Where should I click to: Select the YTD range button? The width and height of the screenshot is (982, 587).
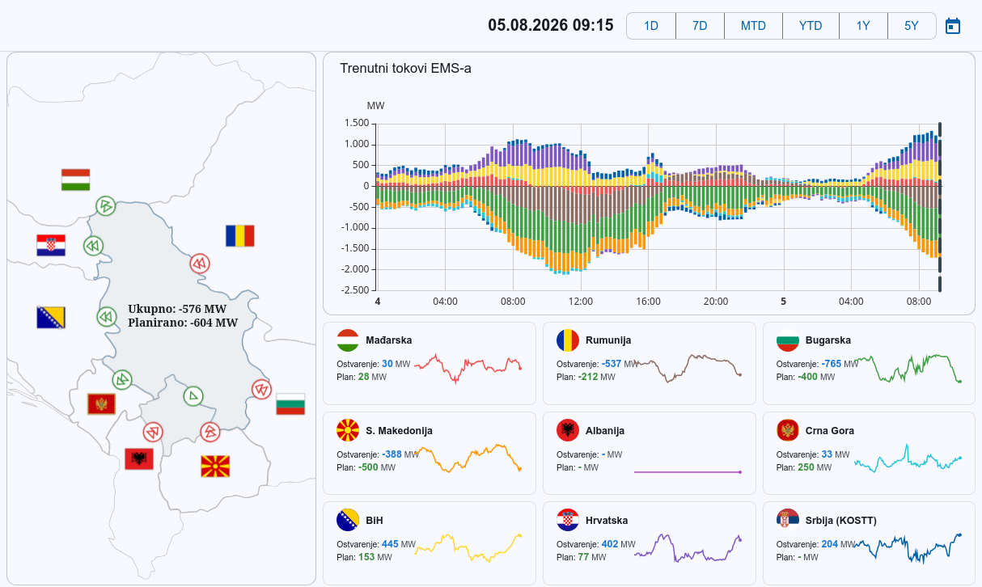[x=811, y=26]
